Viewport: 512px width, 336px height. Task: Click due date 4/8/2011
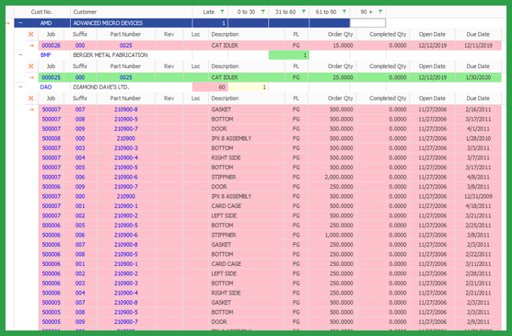tap(478, 177)
